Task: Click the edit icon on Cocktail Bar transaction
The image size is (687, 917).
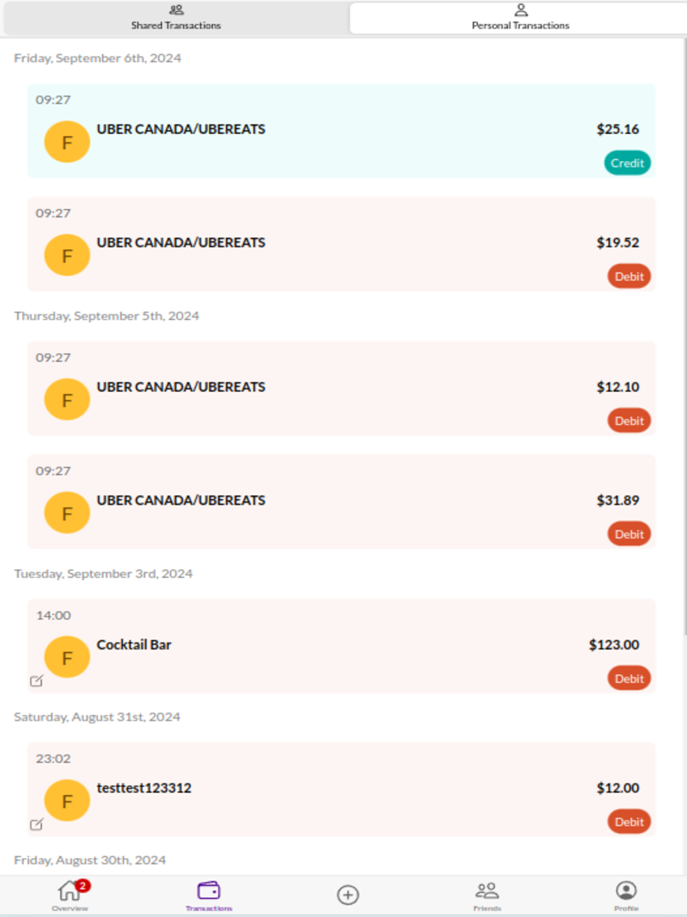Action: tap(36, 681)
